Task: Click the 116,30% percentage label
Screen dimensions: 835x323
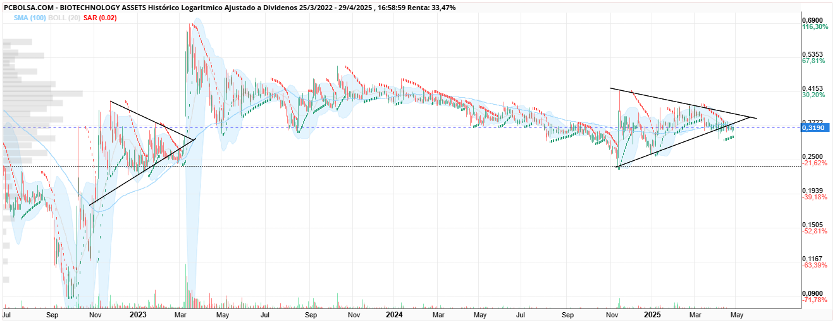Action: [815, 27]
